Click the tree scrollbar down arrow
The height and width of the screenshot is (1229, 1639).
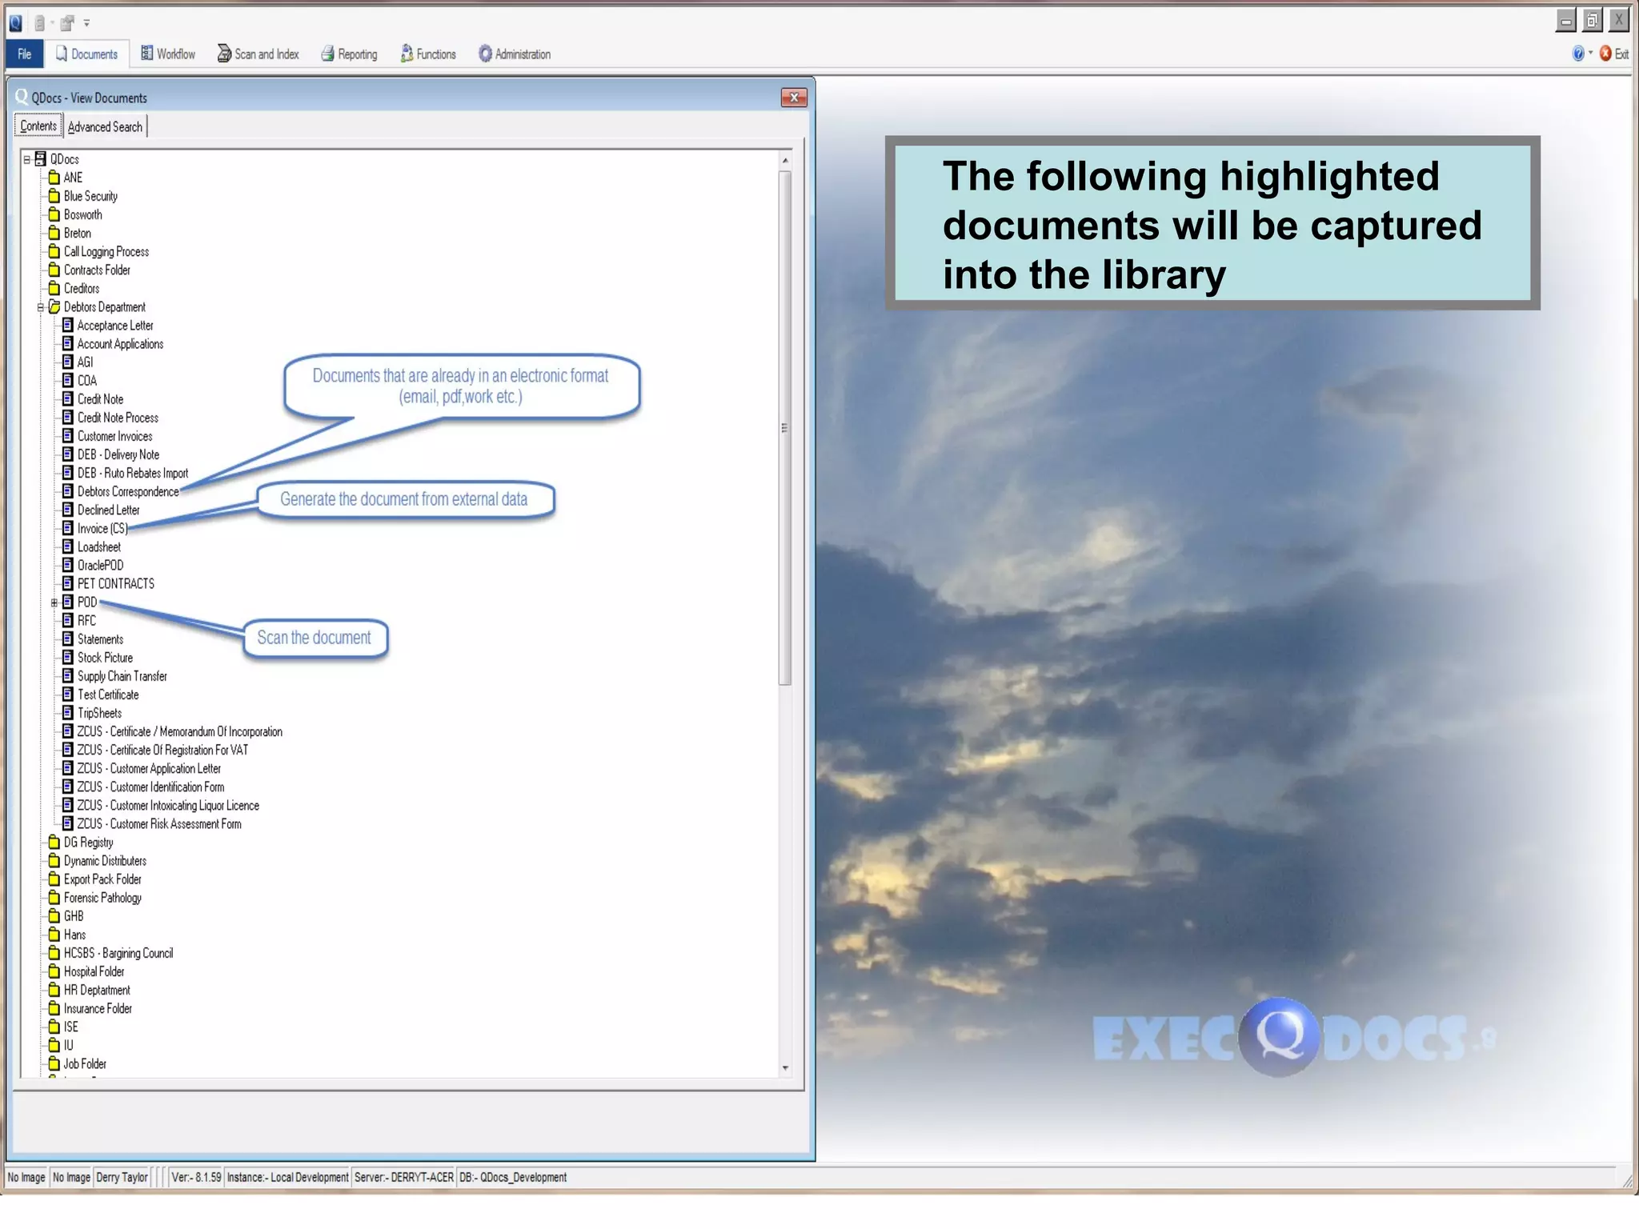785,1068
